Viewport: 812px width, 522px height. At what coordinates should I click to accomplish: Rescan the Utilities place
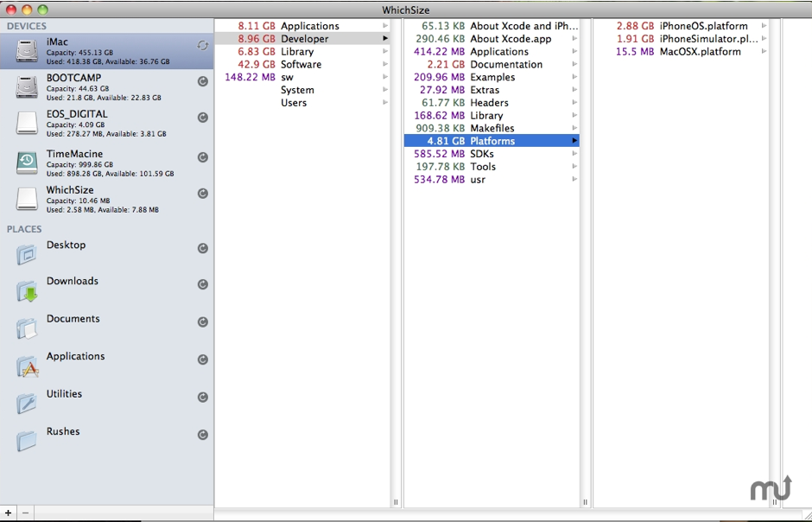click(203, 398)
